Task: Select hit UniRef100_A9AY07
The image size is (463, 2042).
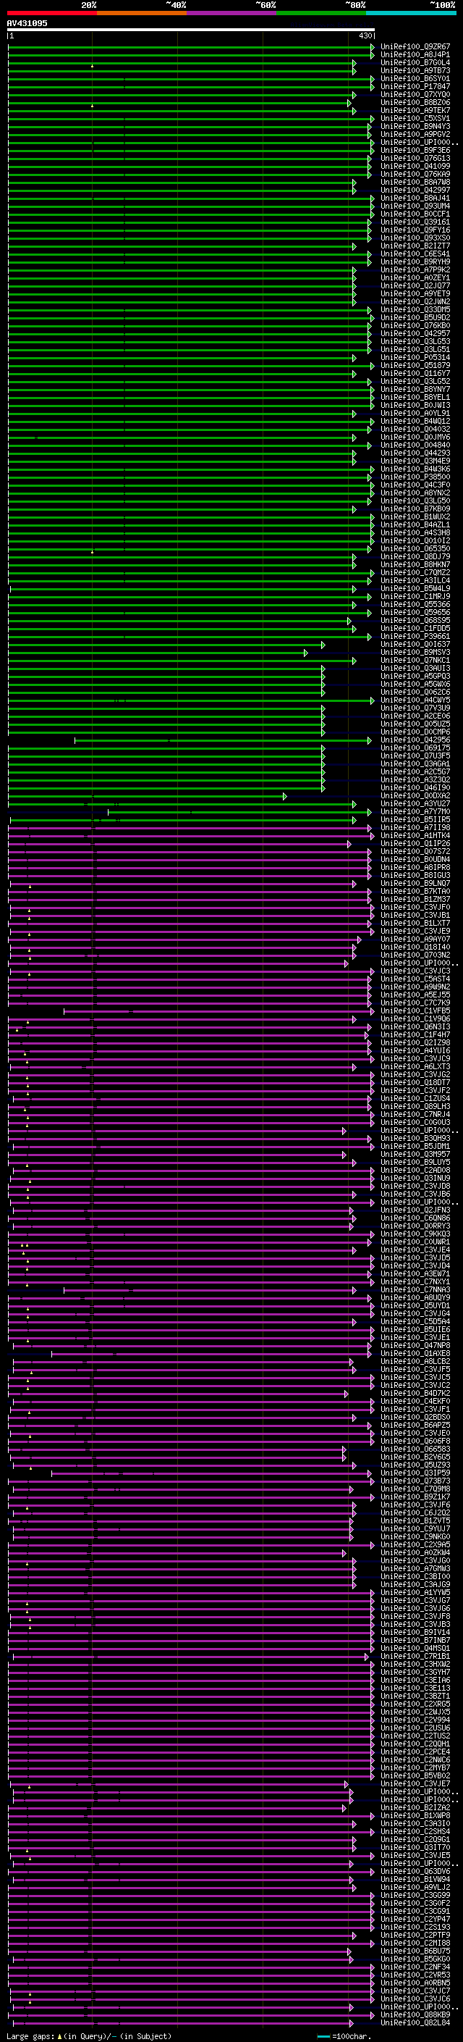Action: pyautogui.click(x=415, y=940)
